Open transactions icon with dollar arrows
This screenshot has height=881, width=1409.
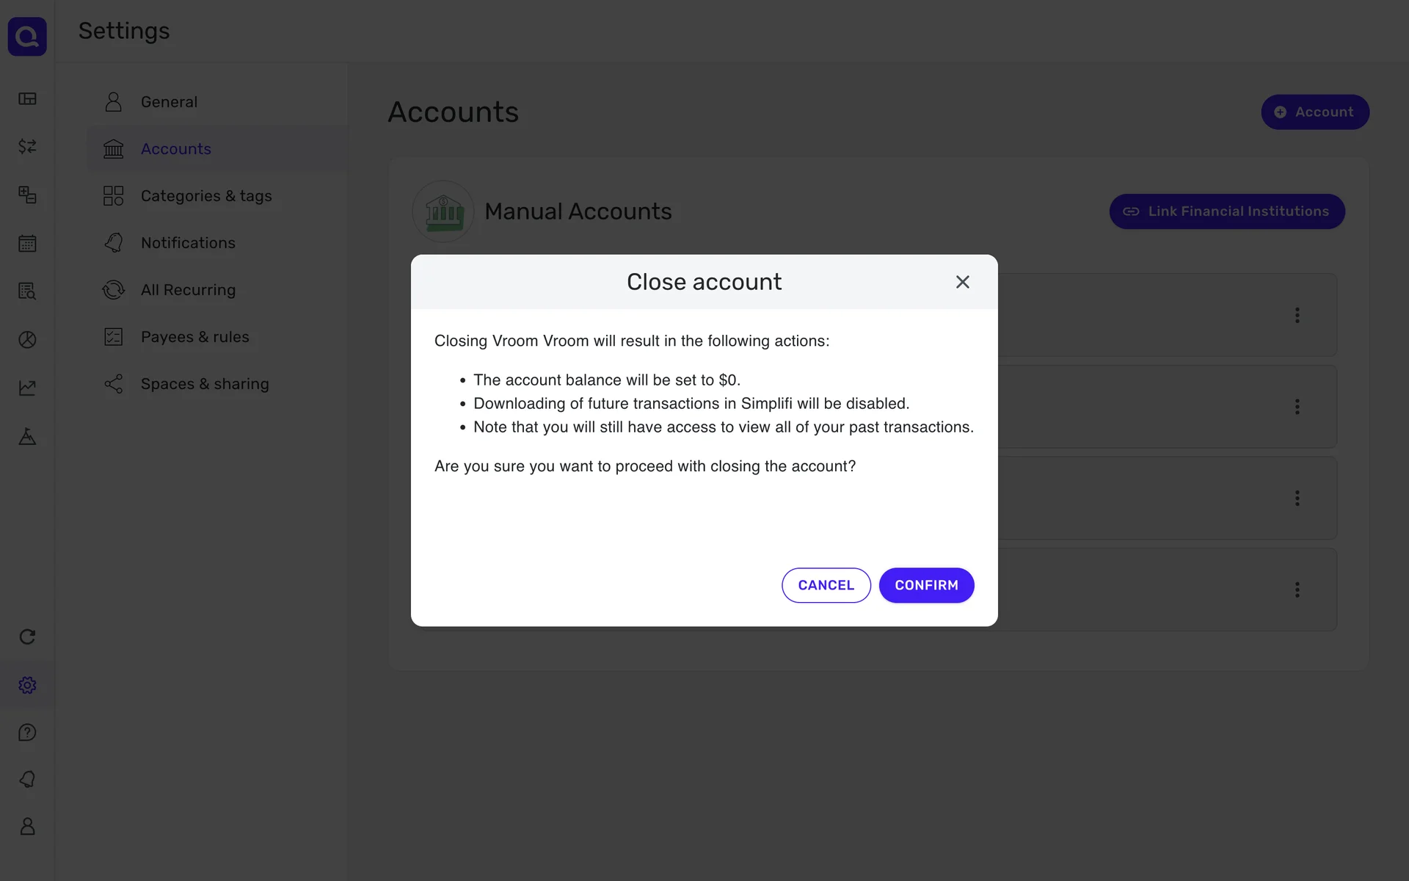point(27,147)
